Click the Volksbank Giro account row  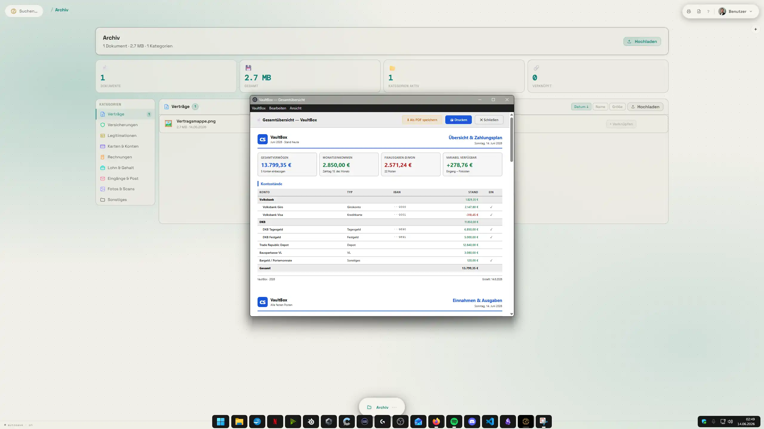[x=380, y=207]
